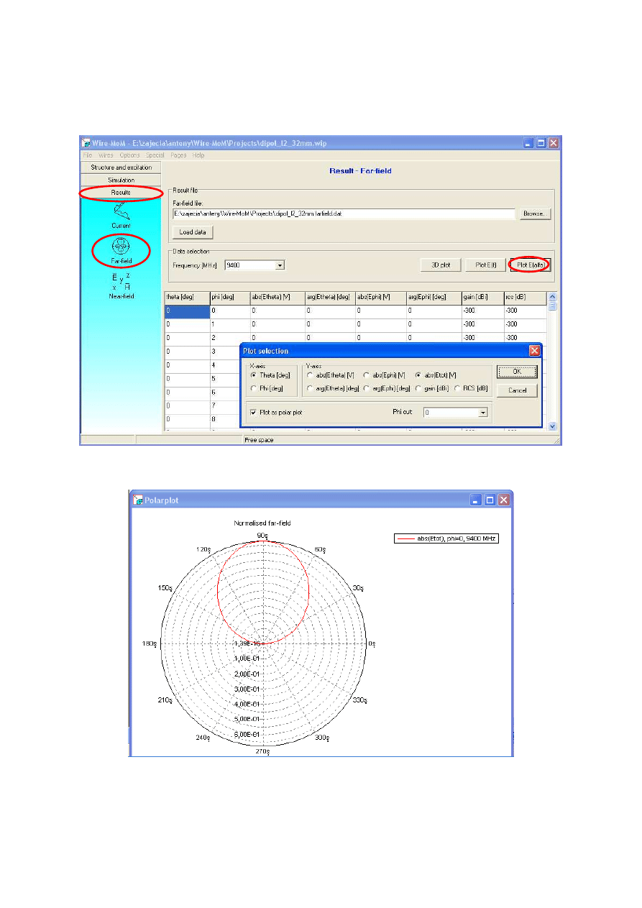
Task: Select the Far-field results icon
Action: point(121,248)
